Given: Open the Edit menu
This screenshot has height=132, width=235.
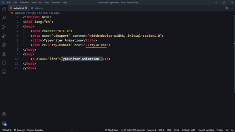Looking at the screenshot, I should (x=15, y=3).
